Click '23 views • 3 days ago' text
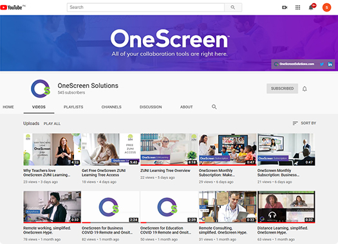Image resolution: width=338 pixels, height=244 pixels. click(41, 182)
